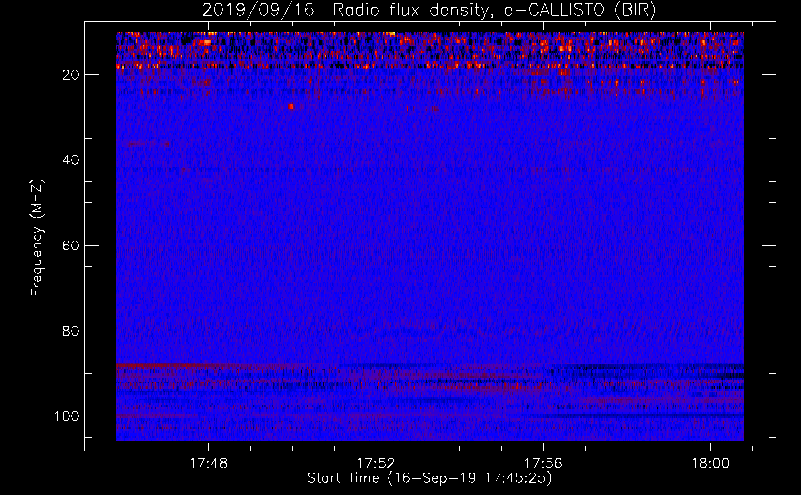Image resolution: width=801 pixels, height=495 pixels.
Task: Click the 100 frequency tick label
Action: point(67,416)
